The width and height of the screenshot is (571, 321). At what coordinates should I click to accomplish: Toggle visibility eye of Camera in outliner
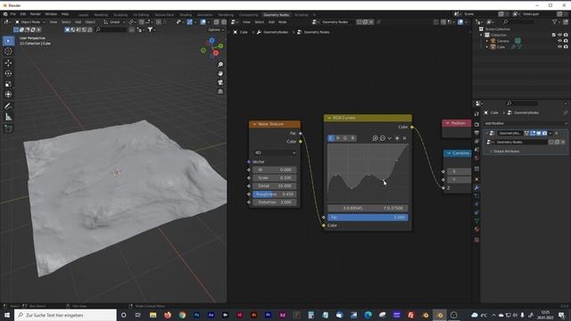coord(559,41)
